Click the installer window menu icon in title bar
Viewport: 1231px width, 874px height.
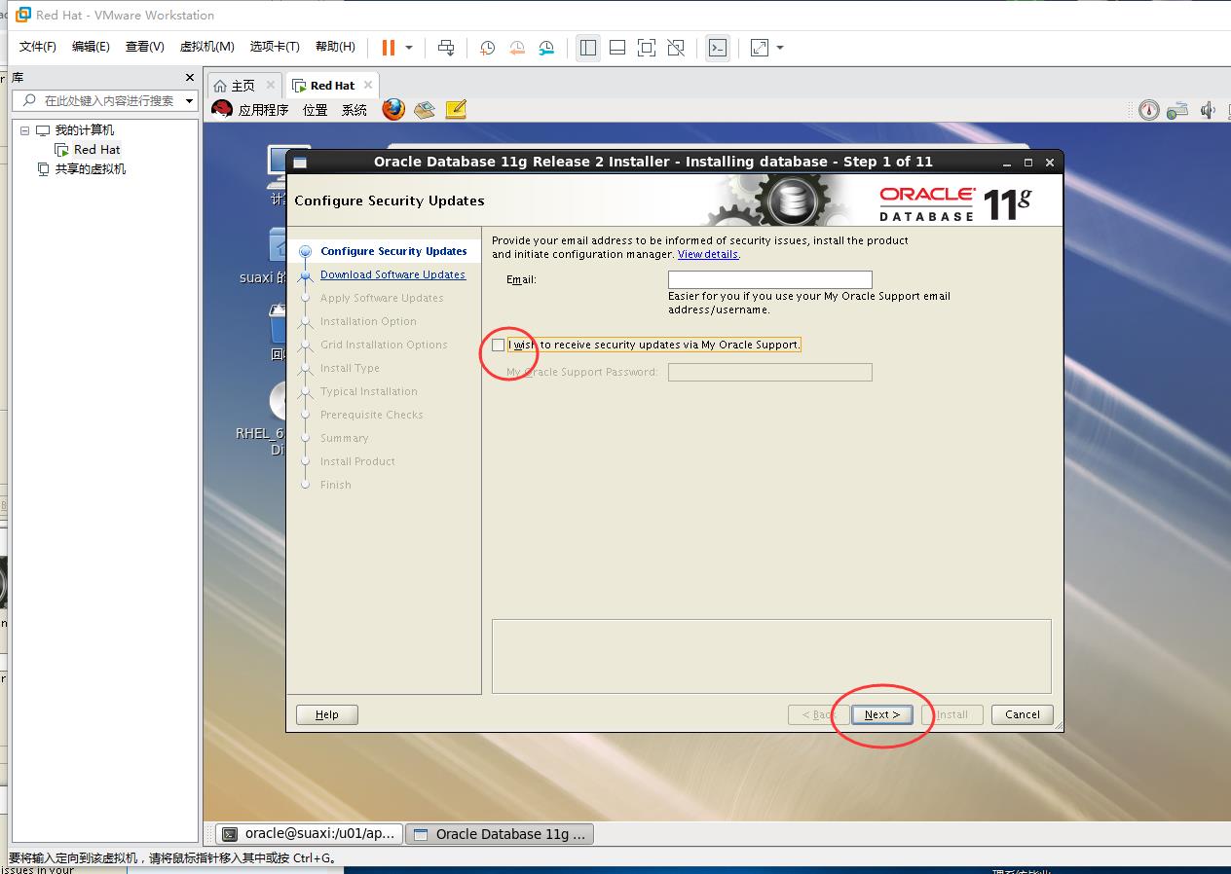(x=300, y=163)
